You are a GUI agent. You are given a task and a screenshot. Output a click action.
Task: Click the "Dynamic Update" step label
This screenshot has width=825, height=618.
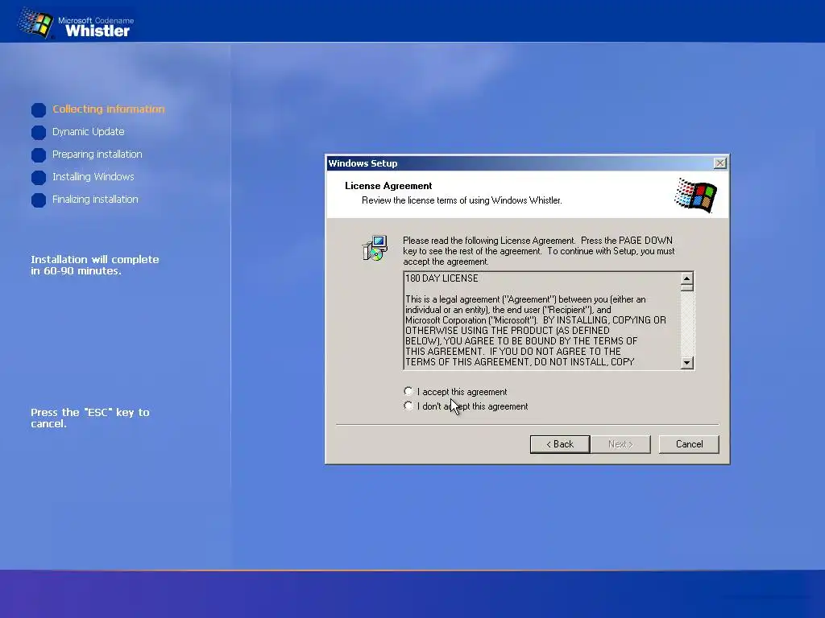89,131
